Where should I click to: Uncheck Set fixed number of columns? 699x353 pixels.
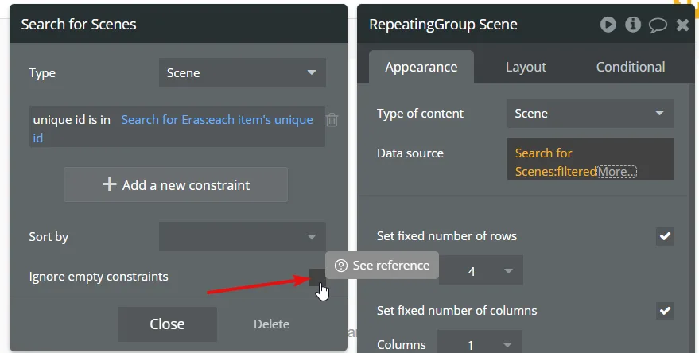[x=665, y=311]
